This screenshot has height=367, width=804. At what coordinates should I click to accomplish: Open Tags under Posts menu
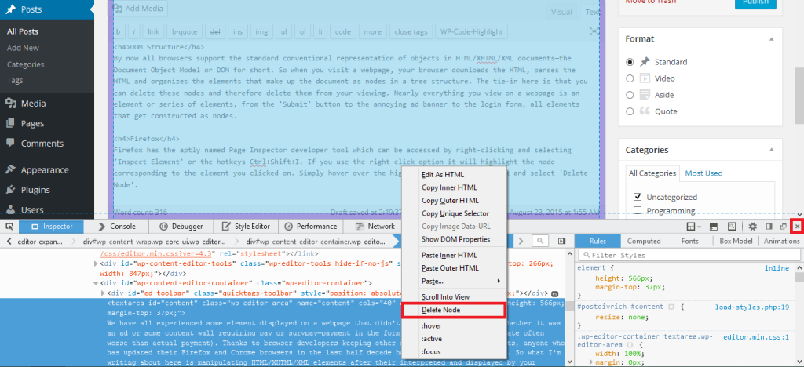[15, 80]
